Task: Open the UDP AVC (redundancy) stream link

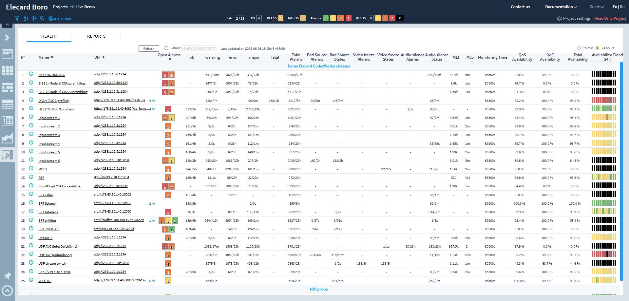Action: click(x=55, y=255)
